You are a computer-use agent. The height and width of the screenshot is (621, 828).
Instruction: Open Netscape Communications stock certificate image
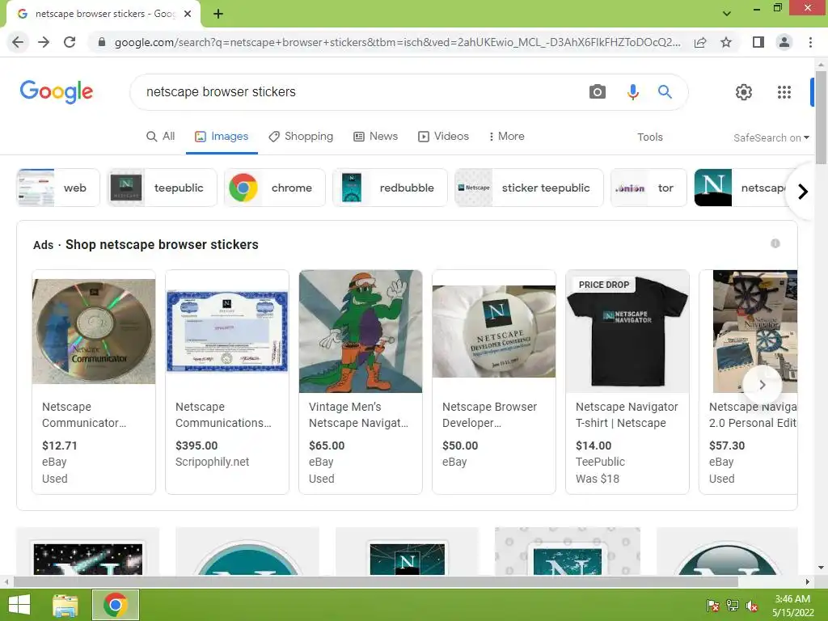click(227, 332)
